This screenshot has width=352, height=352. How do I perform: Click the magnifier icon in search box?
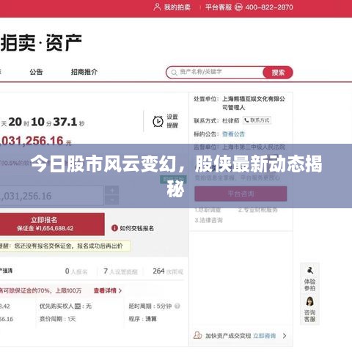[x=174, y=73]
